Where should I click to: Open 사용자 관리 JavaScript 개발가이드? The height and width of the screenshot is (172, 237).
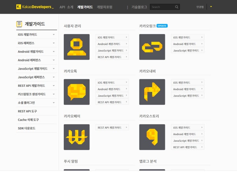tap(112, 51)
